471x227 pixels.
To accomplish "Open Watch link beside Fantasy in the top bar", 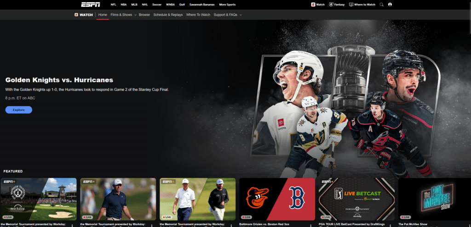I will (318, 5).
